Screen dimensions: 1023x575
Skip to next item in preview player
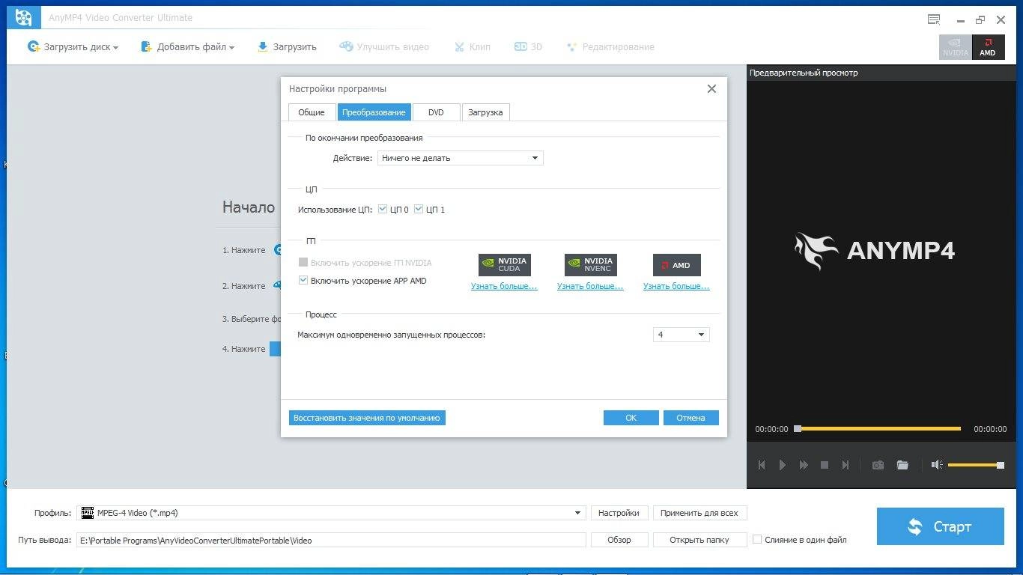[x=846, y=465]
